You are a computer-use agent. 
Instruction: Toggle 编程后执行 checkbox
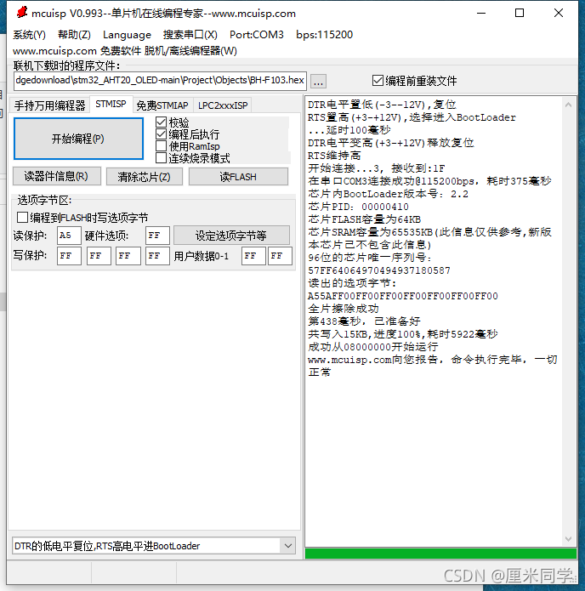point(187,134)
